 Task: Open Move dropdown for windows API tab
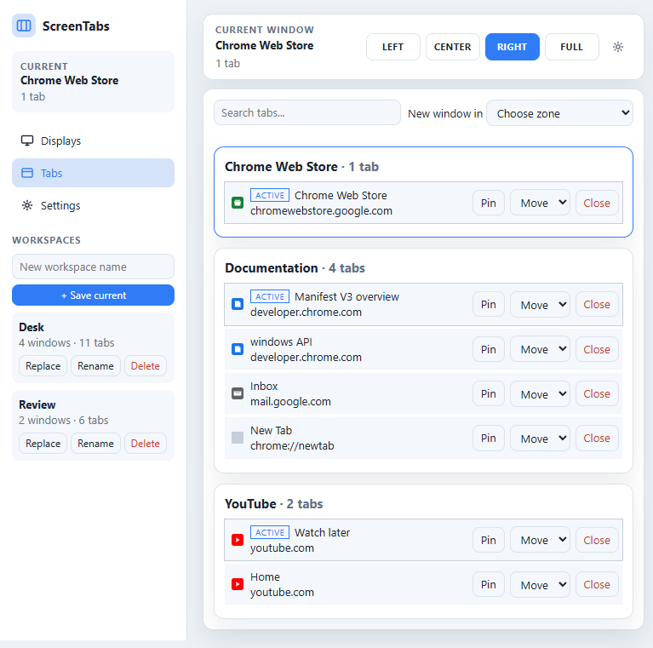click(x=540, y=349)
